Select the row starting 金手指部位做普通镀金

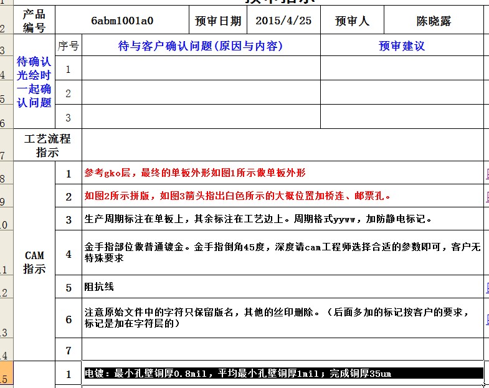[x=283, y=253]
